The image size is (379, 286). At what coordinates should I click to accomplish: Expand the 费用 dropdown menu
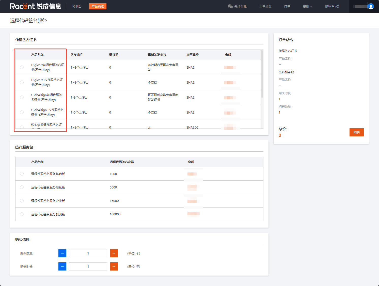point(307,7)
